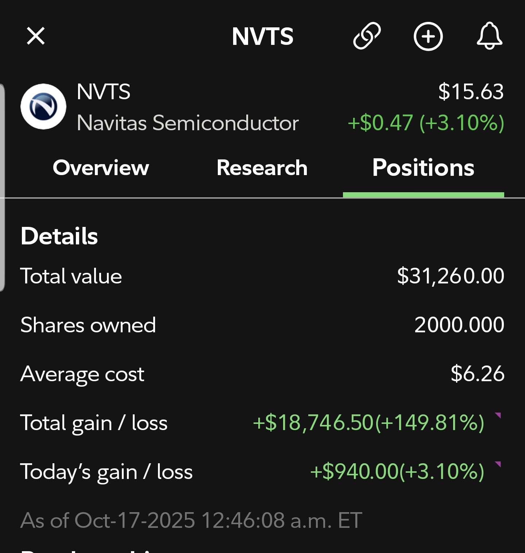Tap the $15.63 share price
The height and width of the screenshot is (553, 525).
[471, 91]
